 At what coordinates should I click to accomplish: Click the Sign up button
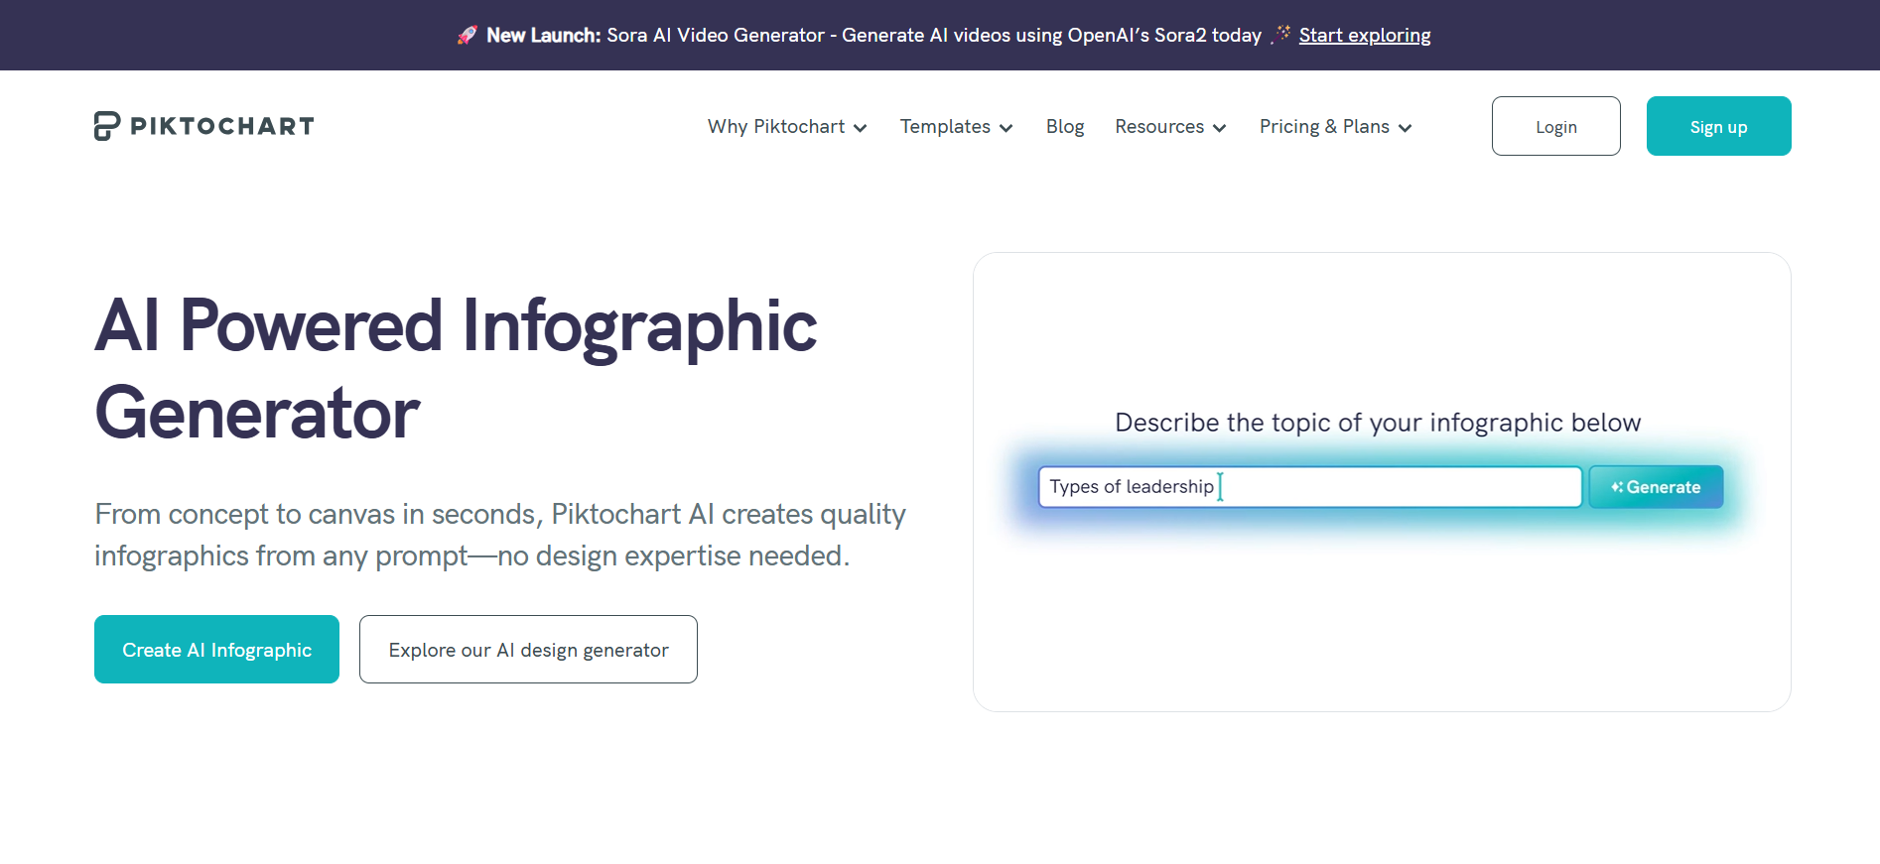click(1718, 126)
